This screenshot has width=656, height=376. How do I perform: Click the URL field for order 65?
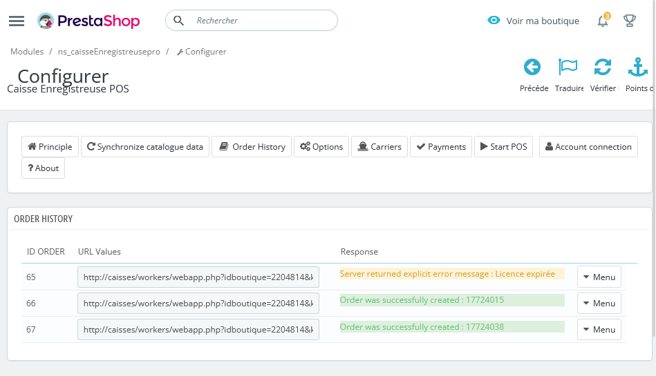[198, 277]
